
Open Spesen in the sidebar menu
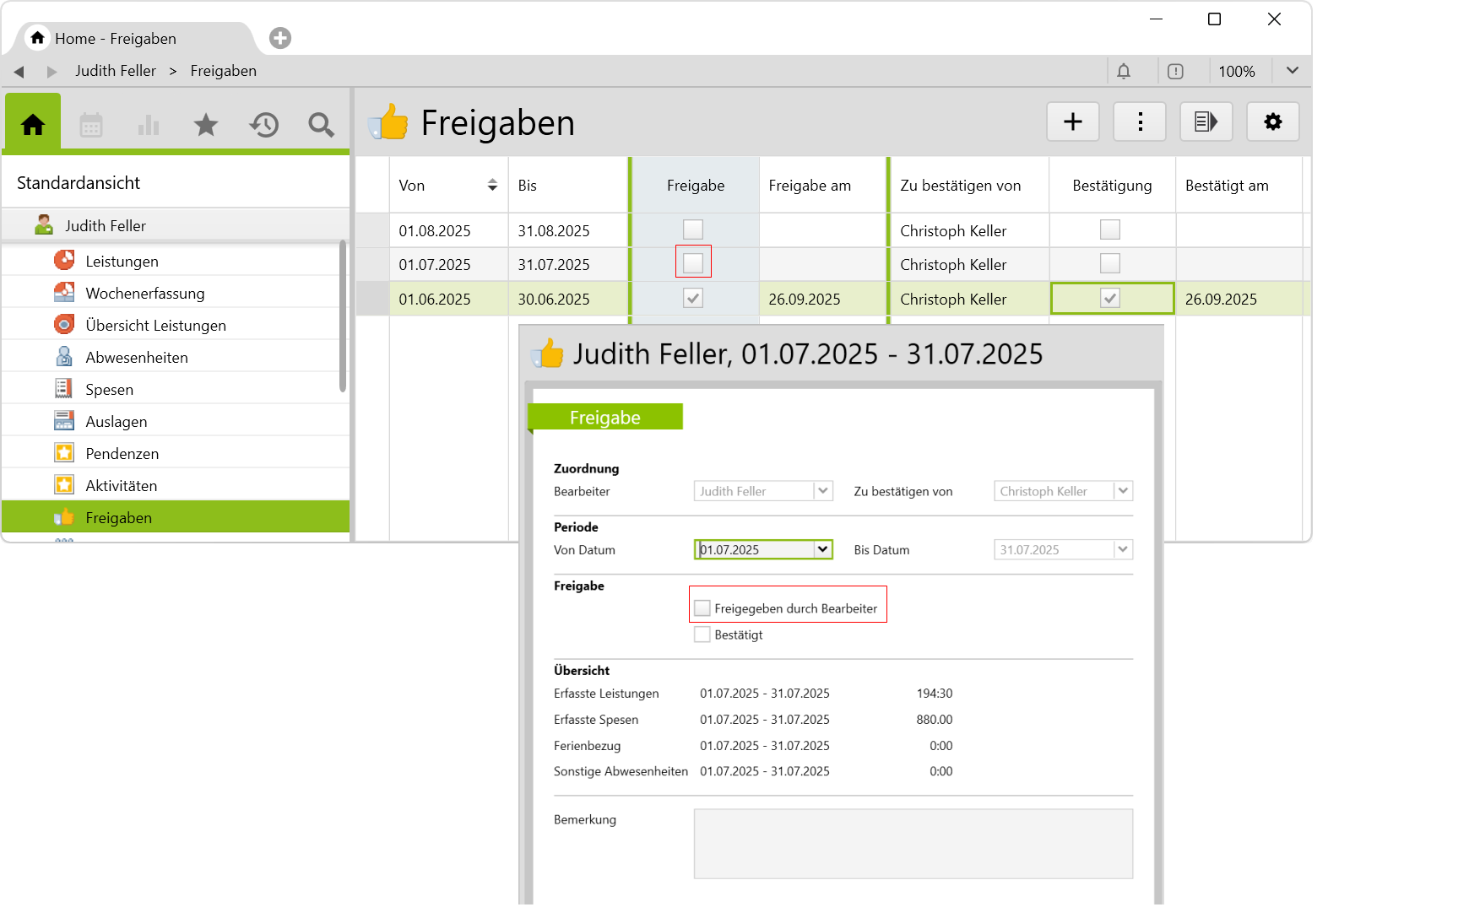pos(109,390)
